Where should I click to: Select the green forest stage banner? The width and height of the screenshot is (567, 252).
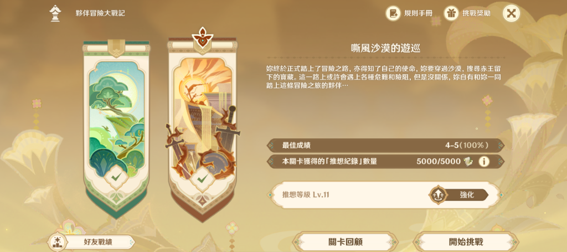tap(116, 128)
